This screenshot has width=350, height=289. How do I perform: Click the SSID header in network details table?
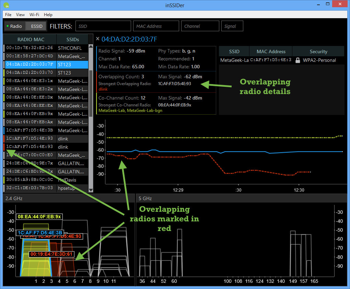pos(234,51)
